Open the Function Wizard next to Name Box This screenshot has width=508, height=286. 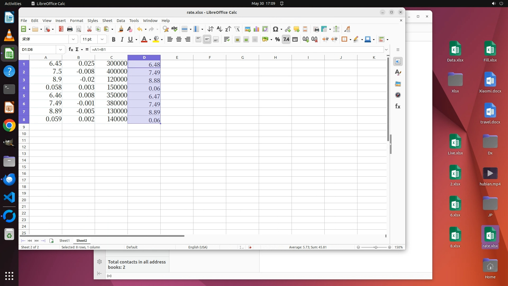(71, 50)
